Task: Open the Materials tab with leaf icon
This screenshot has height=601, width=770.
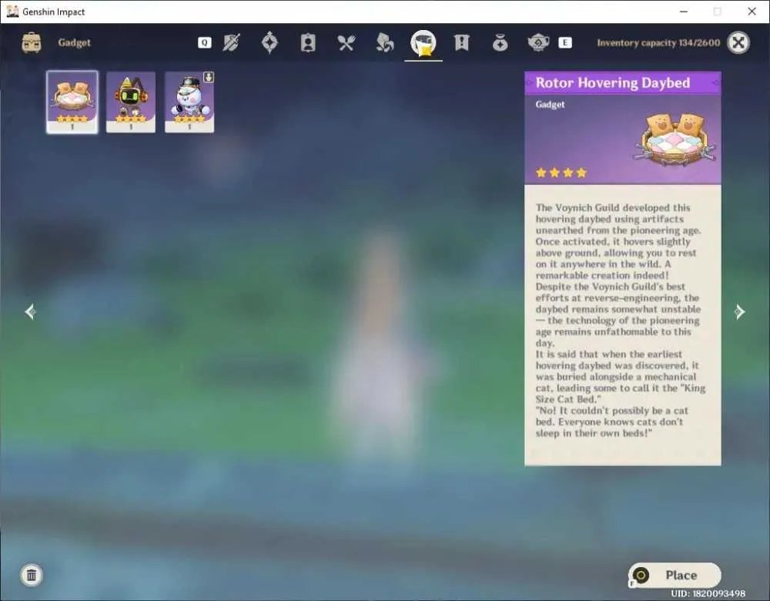Action: point(384,42)
